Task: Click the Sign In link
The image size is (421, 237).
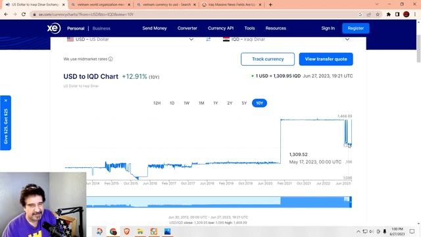Action: 328,28
